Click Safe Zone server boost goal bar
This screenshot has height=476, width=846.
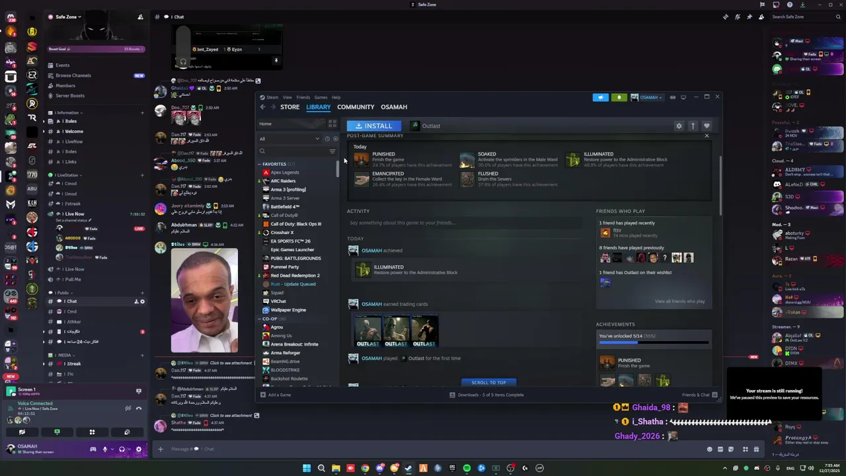pos(96,49)
